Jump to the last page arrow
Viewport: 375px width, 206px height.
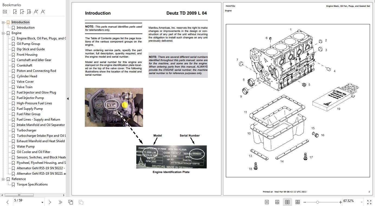tap(60, 202)
